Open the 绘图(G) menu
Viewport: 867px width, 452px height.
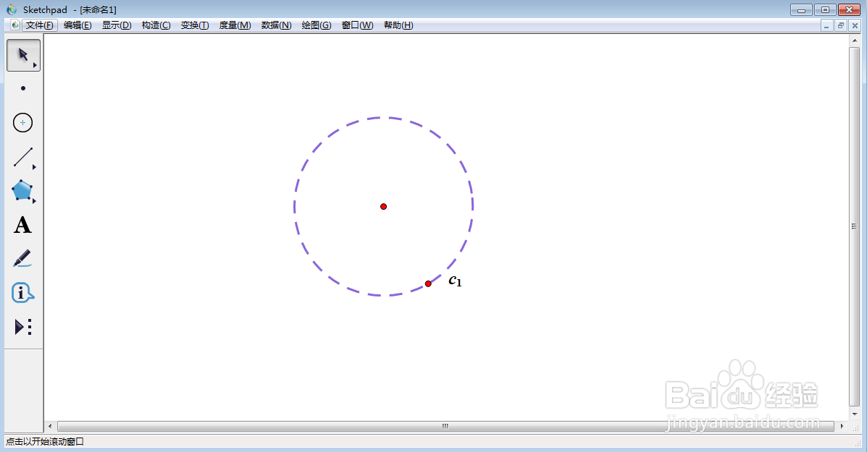317,25
